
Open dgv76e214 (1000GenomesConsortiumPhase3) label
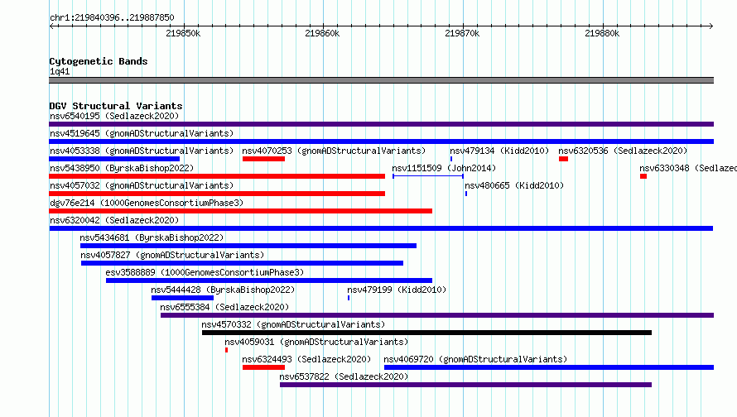(x=147, y=203)
